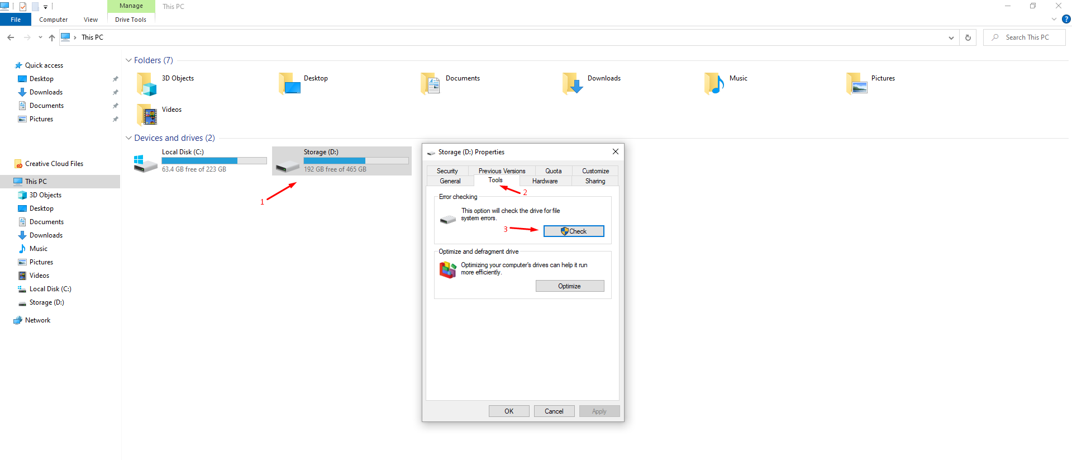
Task: Click OK in Storage (D:) Properties
Action: [x=509, y=411]
